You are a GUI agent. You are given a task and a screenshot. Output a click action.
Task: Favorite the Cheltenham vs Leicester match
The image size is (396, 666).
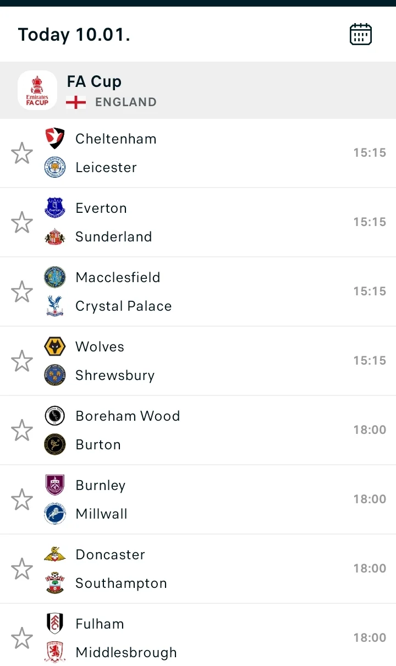tap(22, 153)
